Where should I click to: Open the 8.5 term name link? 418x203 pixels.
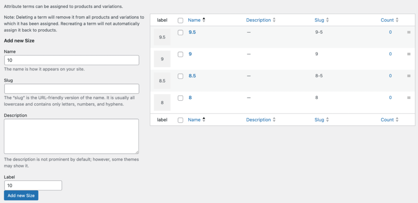193,76
